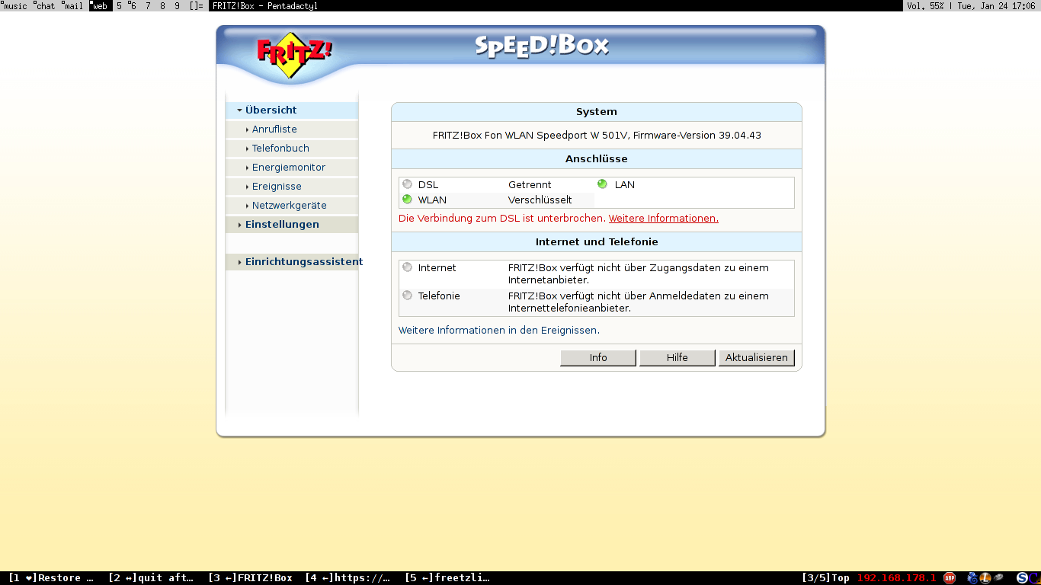1041x585 pixels.
Task: Click the Telefonie status indicator
Action: click(408, 296)
